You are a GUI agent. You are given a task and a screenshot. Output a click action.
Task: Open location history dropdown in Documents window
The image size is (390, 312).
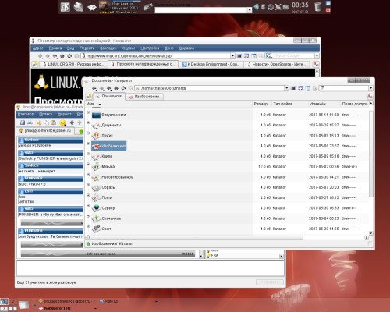click(x=286, y=88)
